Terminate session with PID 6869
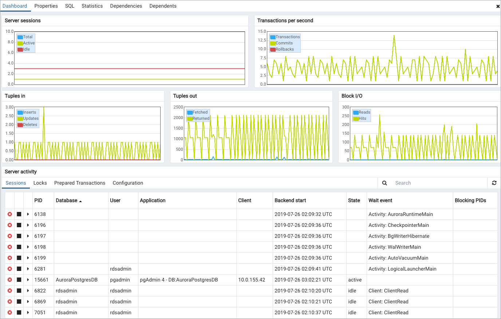The image size is (501, 319). click(x=10, y=302)
